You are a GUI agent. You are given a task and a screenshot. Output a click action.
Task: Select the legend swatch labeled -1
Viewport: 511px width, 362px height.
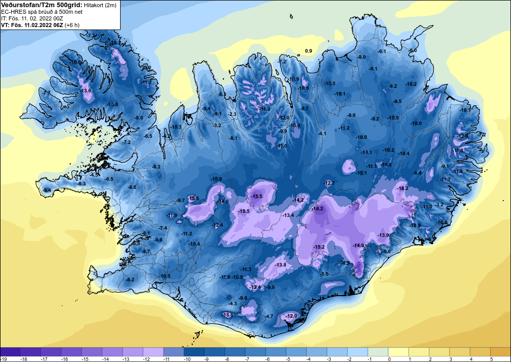coord(378,352)
